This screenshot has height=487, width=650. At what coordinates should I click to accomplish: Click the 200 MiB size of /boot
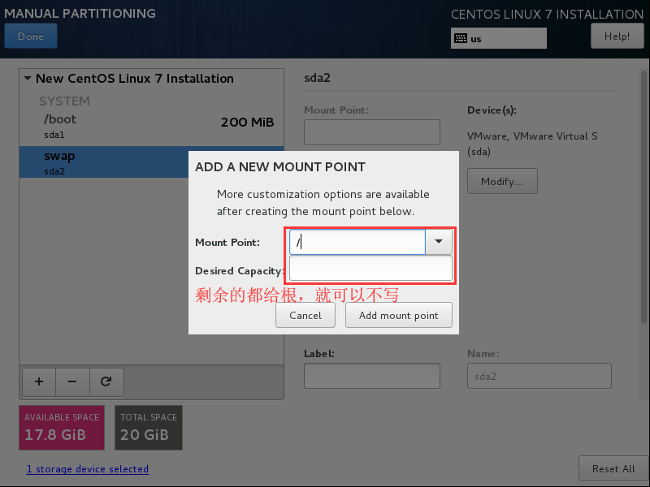pyautogui.click(x=247, y=123)
